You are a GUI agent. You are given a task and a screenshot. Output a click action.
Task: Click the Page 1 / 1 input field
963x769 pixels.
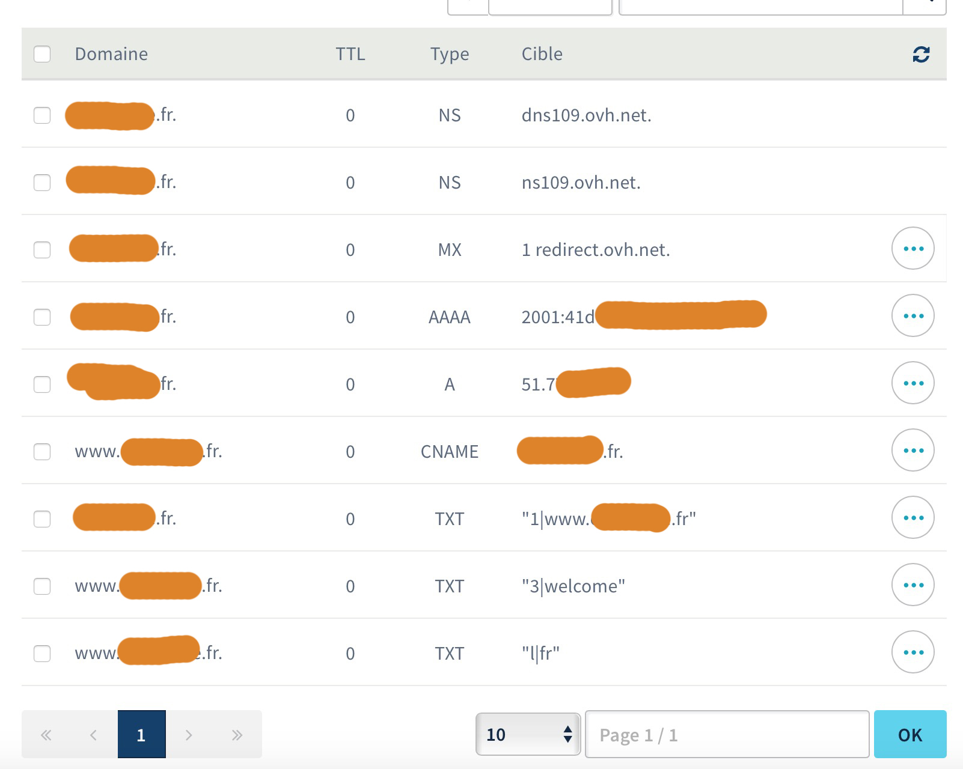click(x=726, y=735)
